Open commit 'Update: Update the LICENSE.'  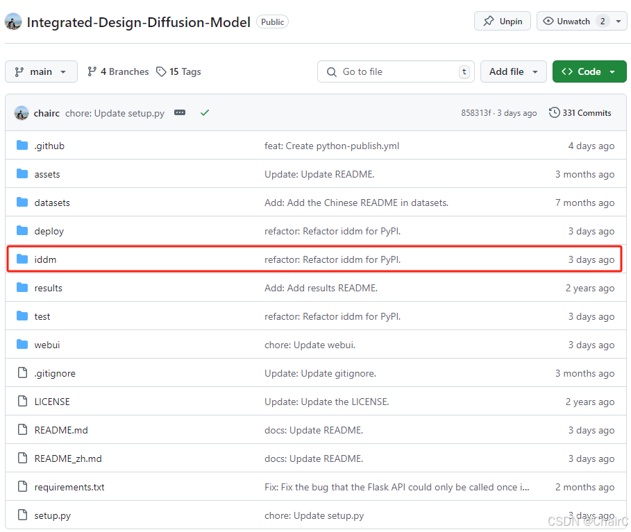326,402
